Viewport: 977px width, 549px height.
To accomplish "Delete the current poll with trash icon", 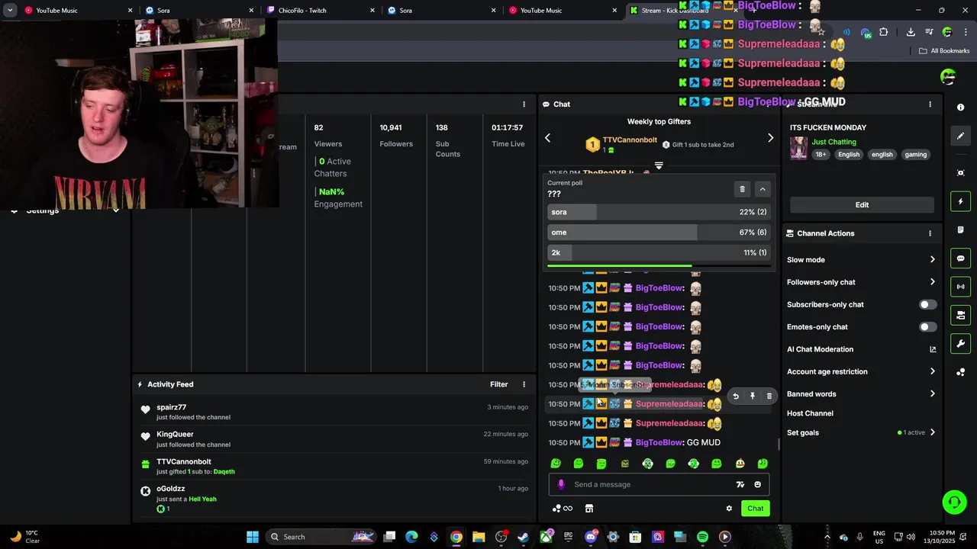I will [742, 189].
